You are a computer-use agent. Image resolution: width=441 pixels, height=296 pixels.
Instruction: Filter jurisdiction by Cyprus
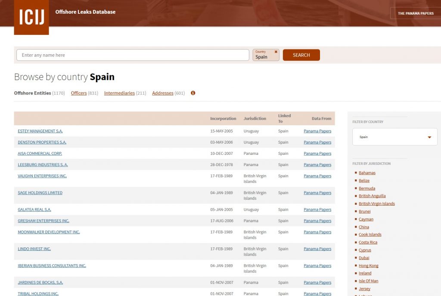click(365, 250)
